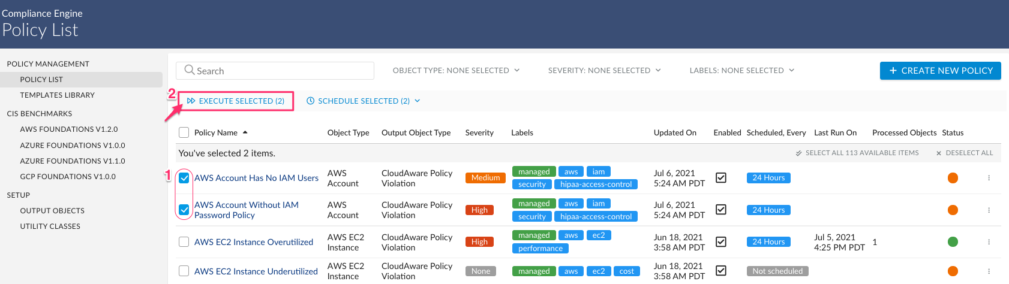Click the Create New Policy button
Image resolution: width=1009 pixels, height=284 pixels.
[x=940, y=71]
